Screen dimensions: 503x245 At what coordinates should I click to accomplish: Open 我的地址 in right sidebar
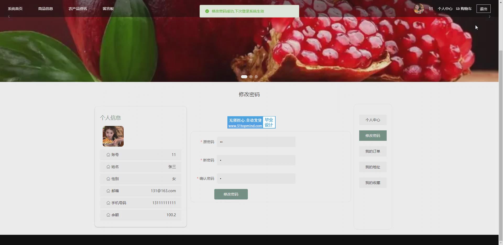coord(373,167)
